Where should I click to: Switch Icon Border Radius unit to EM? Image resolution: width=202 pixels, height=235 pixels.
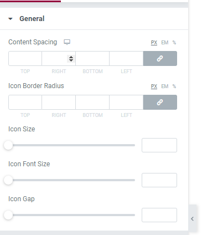[165, 86]
